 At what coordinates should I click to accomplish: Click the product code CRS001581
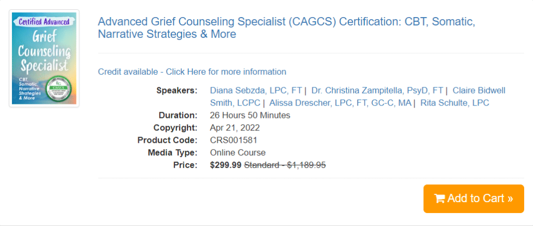tap(233, 140)
